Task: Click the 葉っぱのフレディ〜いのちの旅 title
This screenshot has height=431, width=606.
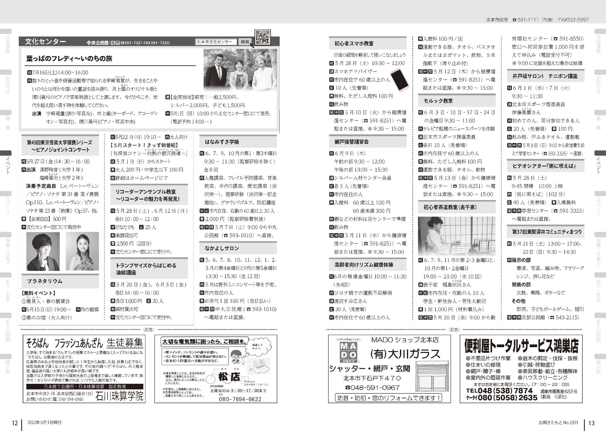Action: coord(69,59)
